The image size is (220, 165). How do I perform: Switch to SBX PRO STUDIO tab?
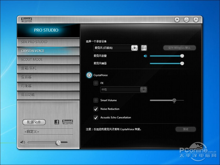[x=48, y=42]
